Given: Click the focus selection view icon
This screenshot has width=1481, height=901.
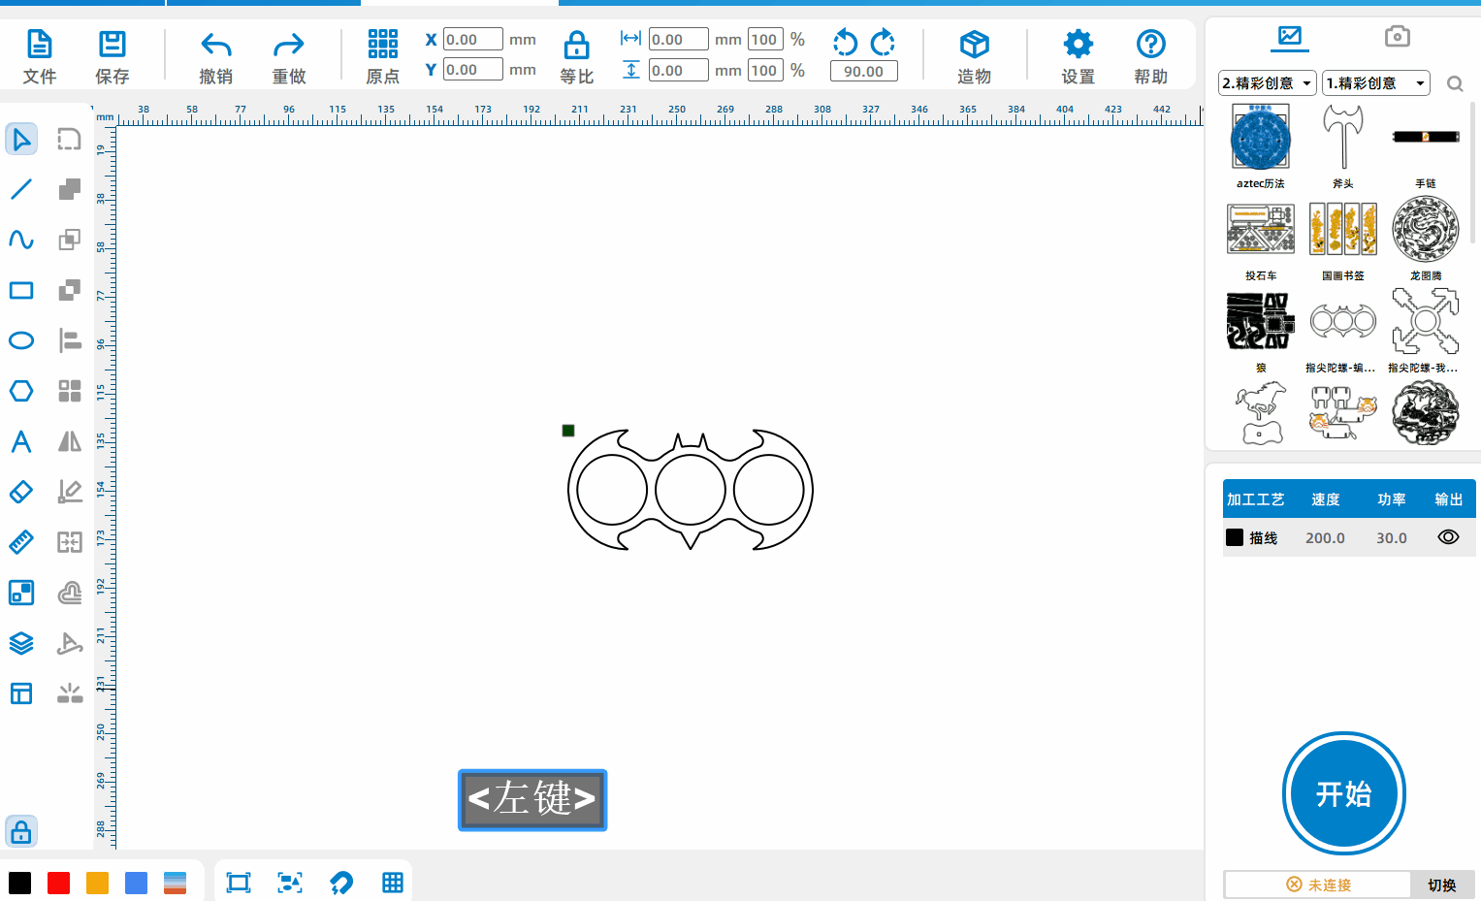Looking at the screenshot, I should (290, 883).
